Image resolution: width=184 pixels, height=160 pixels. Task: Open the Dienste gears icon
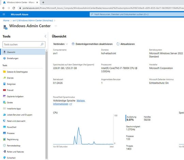tap(4, 78)
